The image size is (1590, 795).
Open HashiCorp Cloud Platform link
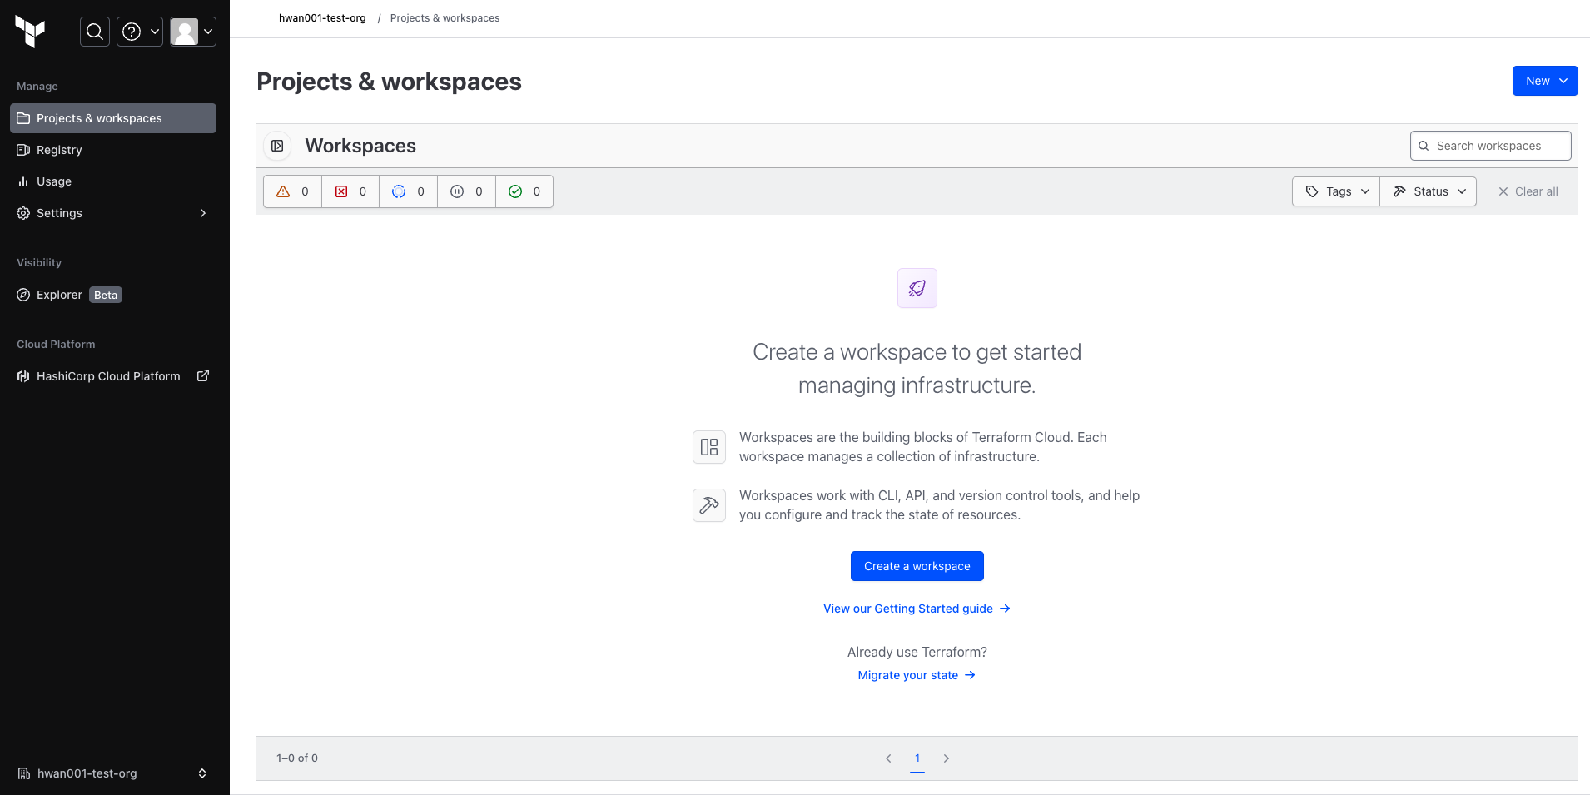point(113,376)
